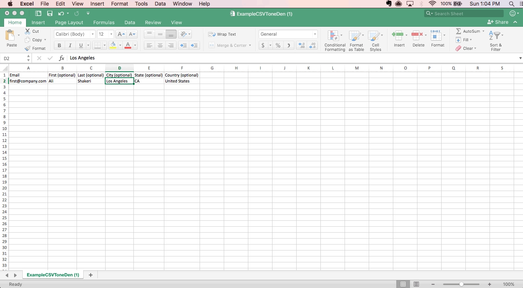Expand the General number format dropdown
Image resolution: width=523 pixels, height=288 pixels.
315,34
